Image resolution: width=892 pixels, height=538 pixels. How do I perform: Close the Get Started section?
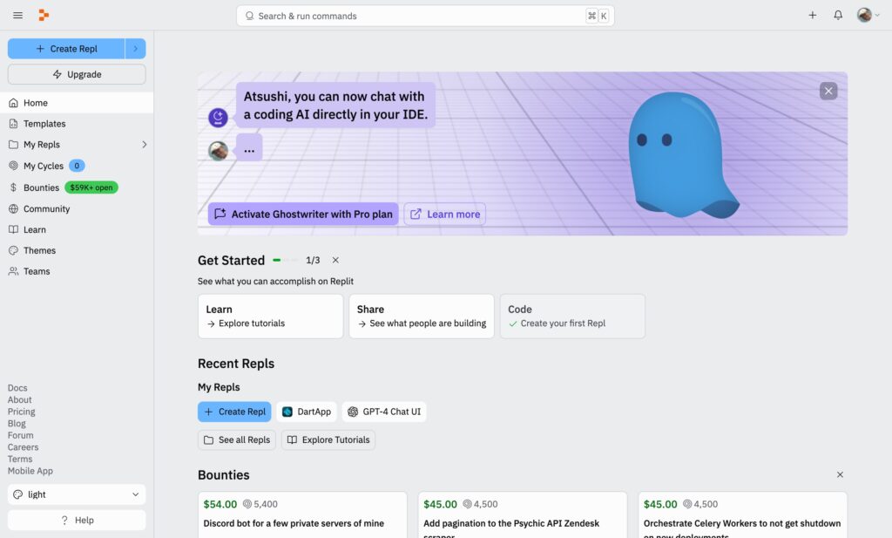[x=335, y=260]
